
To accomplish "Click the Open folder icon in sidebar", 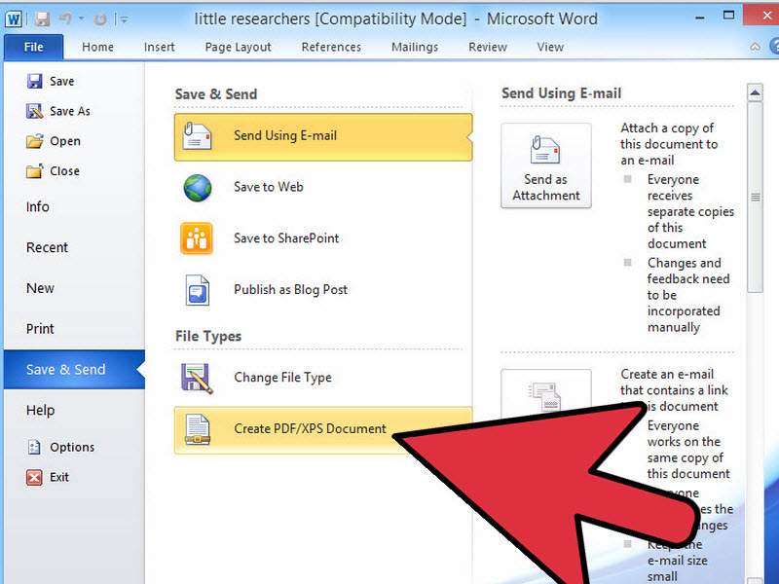I will pyautogui.click(x=34, y=141).
